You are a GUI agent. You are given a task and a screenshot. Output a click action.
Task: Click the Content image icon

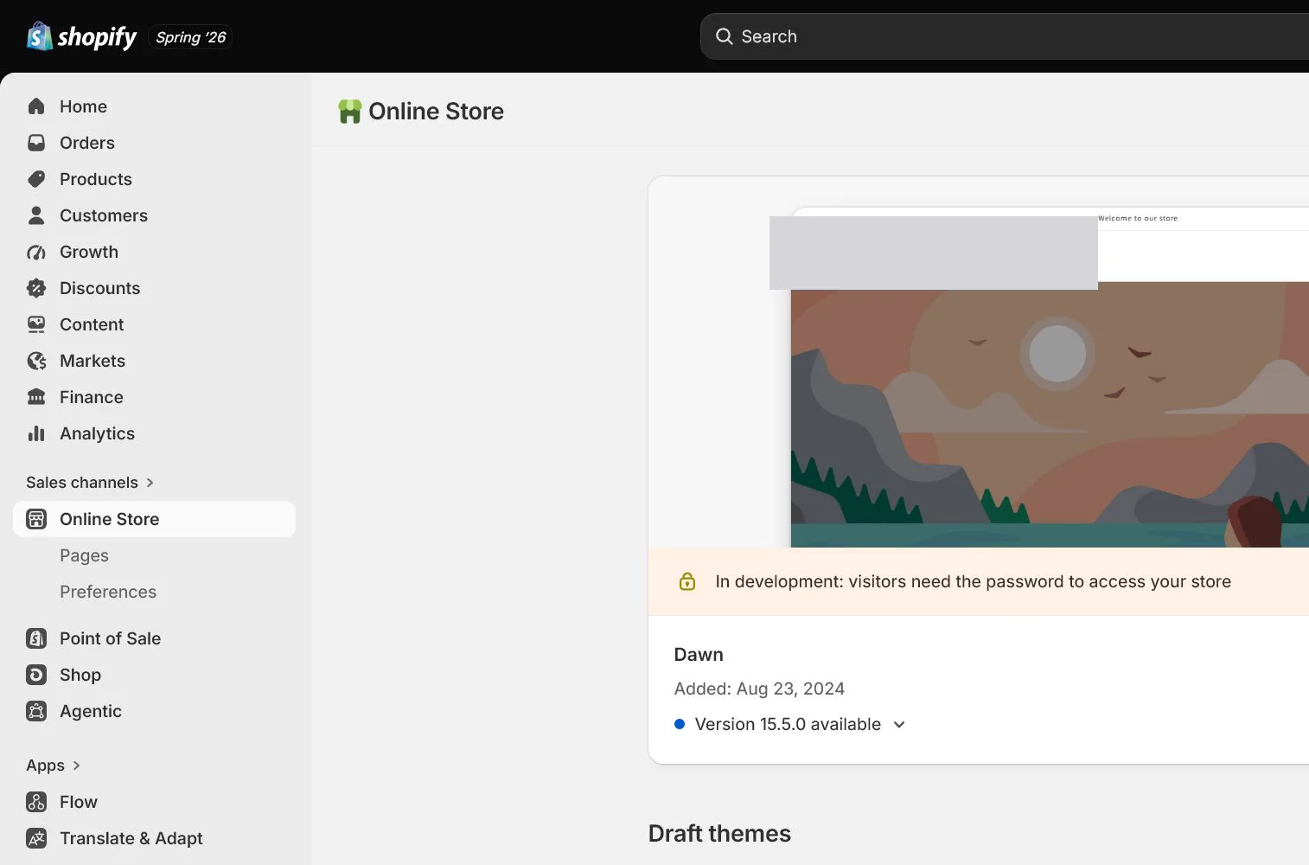tap(36, 324)
